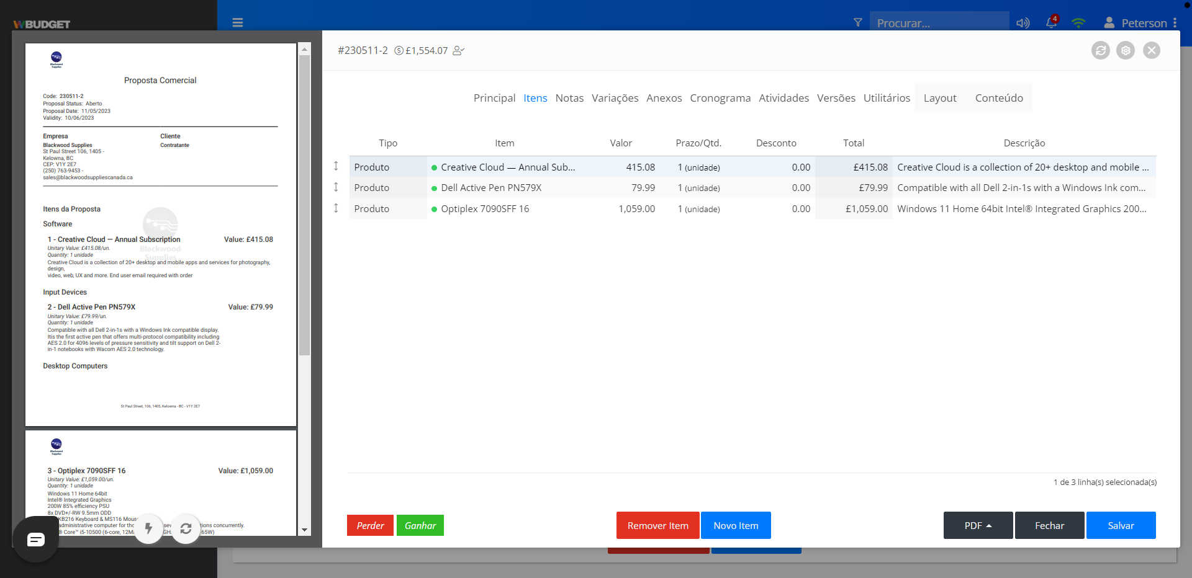Open the vertical dots menu beside Peterson
The image size is (1192, 578).
(1175, 23)
